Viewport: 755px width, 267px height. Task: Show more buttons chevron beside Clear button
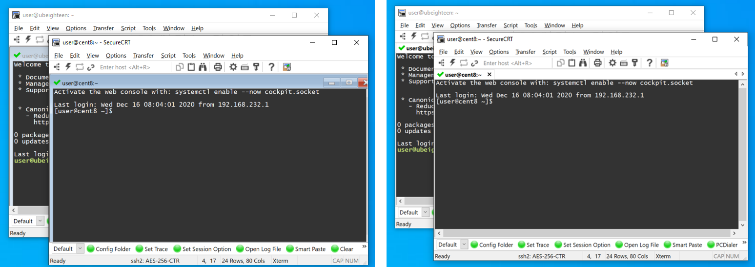pyautogui.click(x=364, y=247)
